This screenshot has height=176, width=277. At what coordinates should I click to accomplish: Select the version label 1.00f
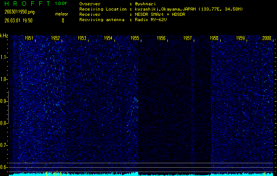click(x=61, y=4)
